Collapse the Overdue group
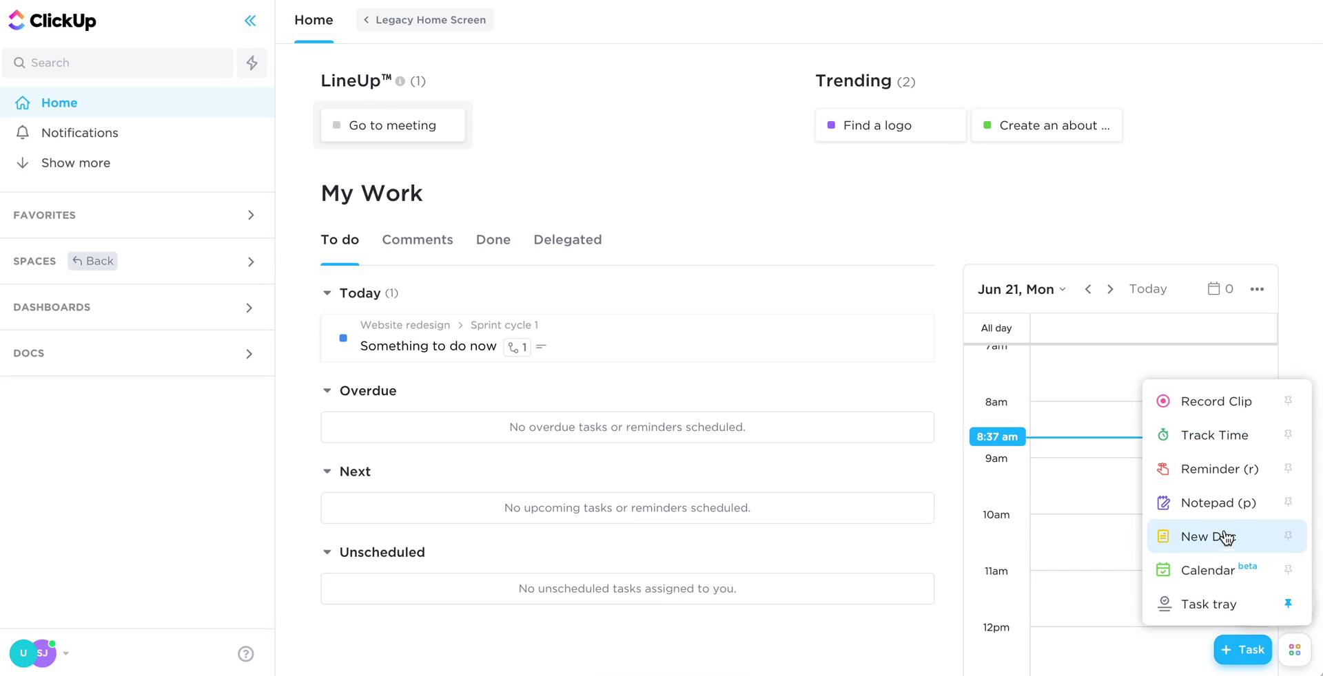 click(327, 390)
